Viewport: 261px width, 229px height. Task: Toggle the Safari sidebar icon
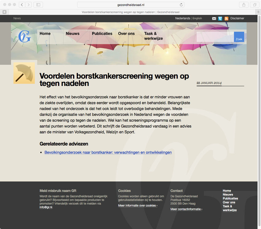click(x=38, y=5)
